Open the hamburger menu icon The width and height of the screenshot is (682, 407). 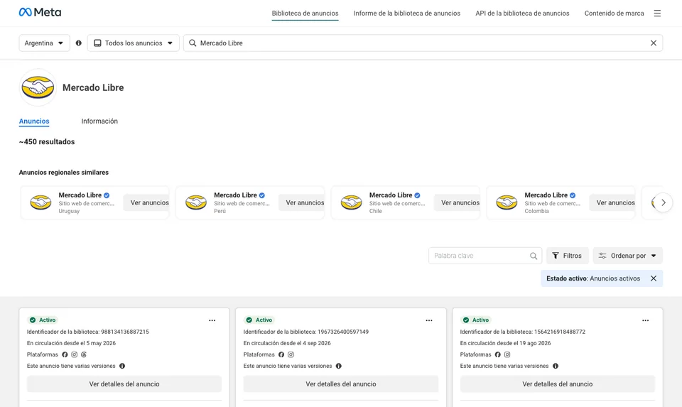coord(657,13)
